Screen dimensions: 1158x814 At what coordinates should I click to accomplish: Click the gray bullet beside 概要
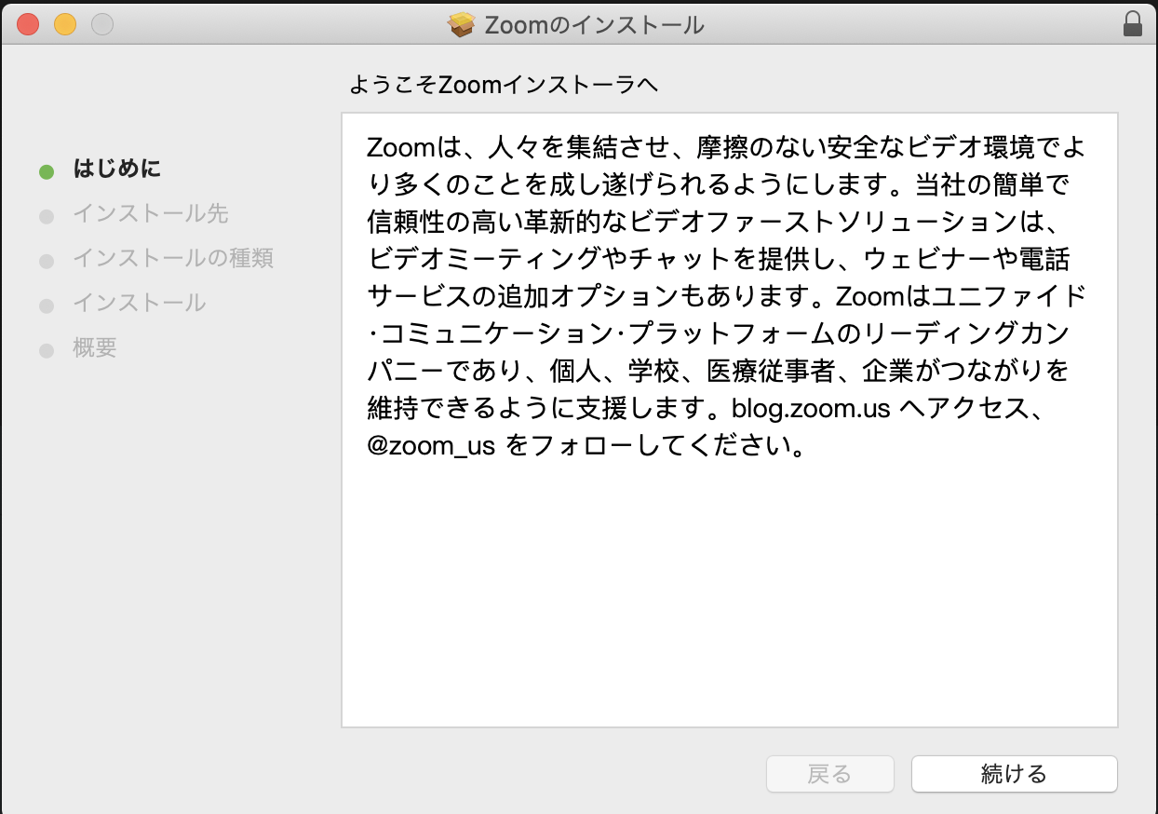point(47,351)
